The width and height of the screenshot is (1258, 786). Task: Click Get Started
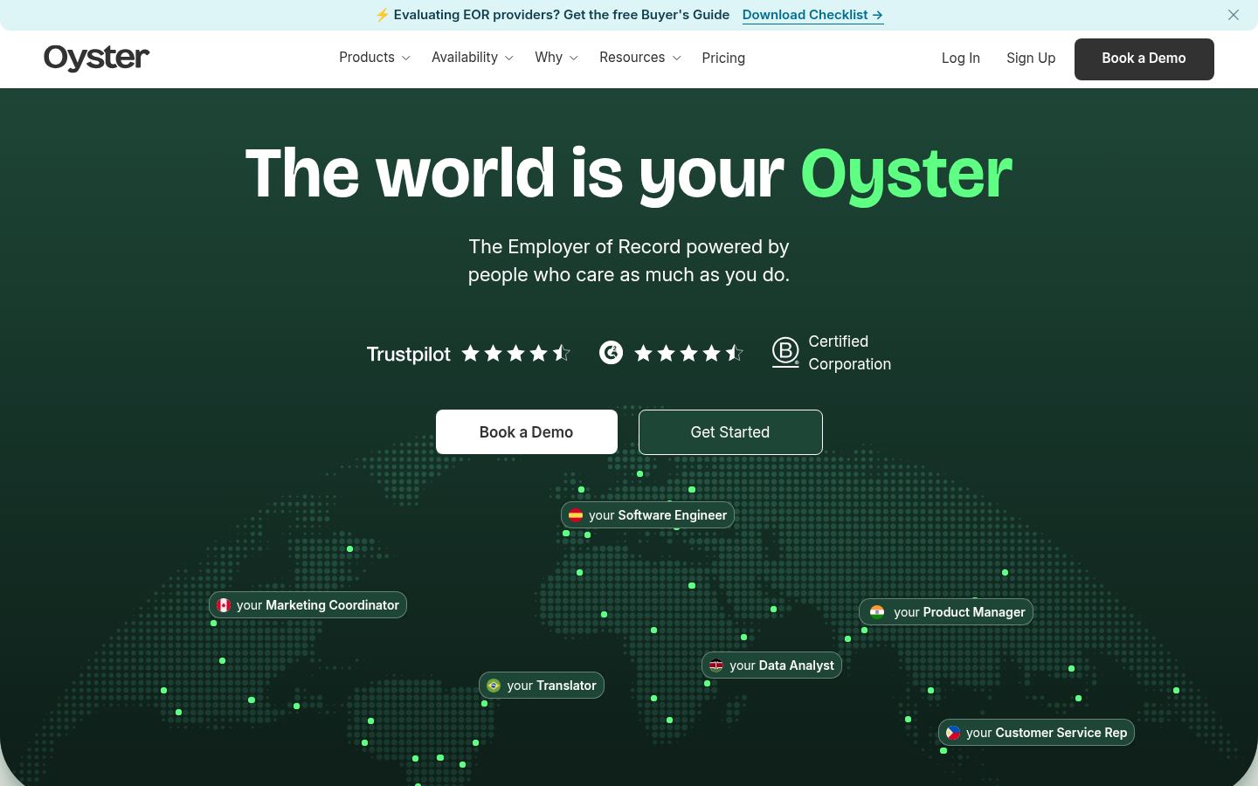(x=730, y=432)
